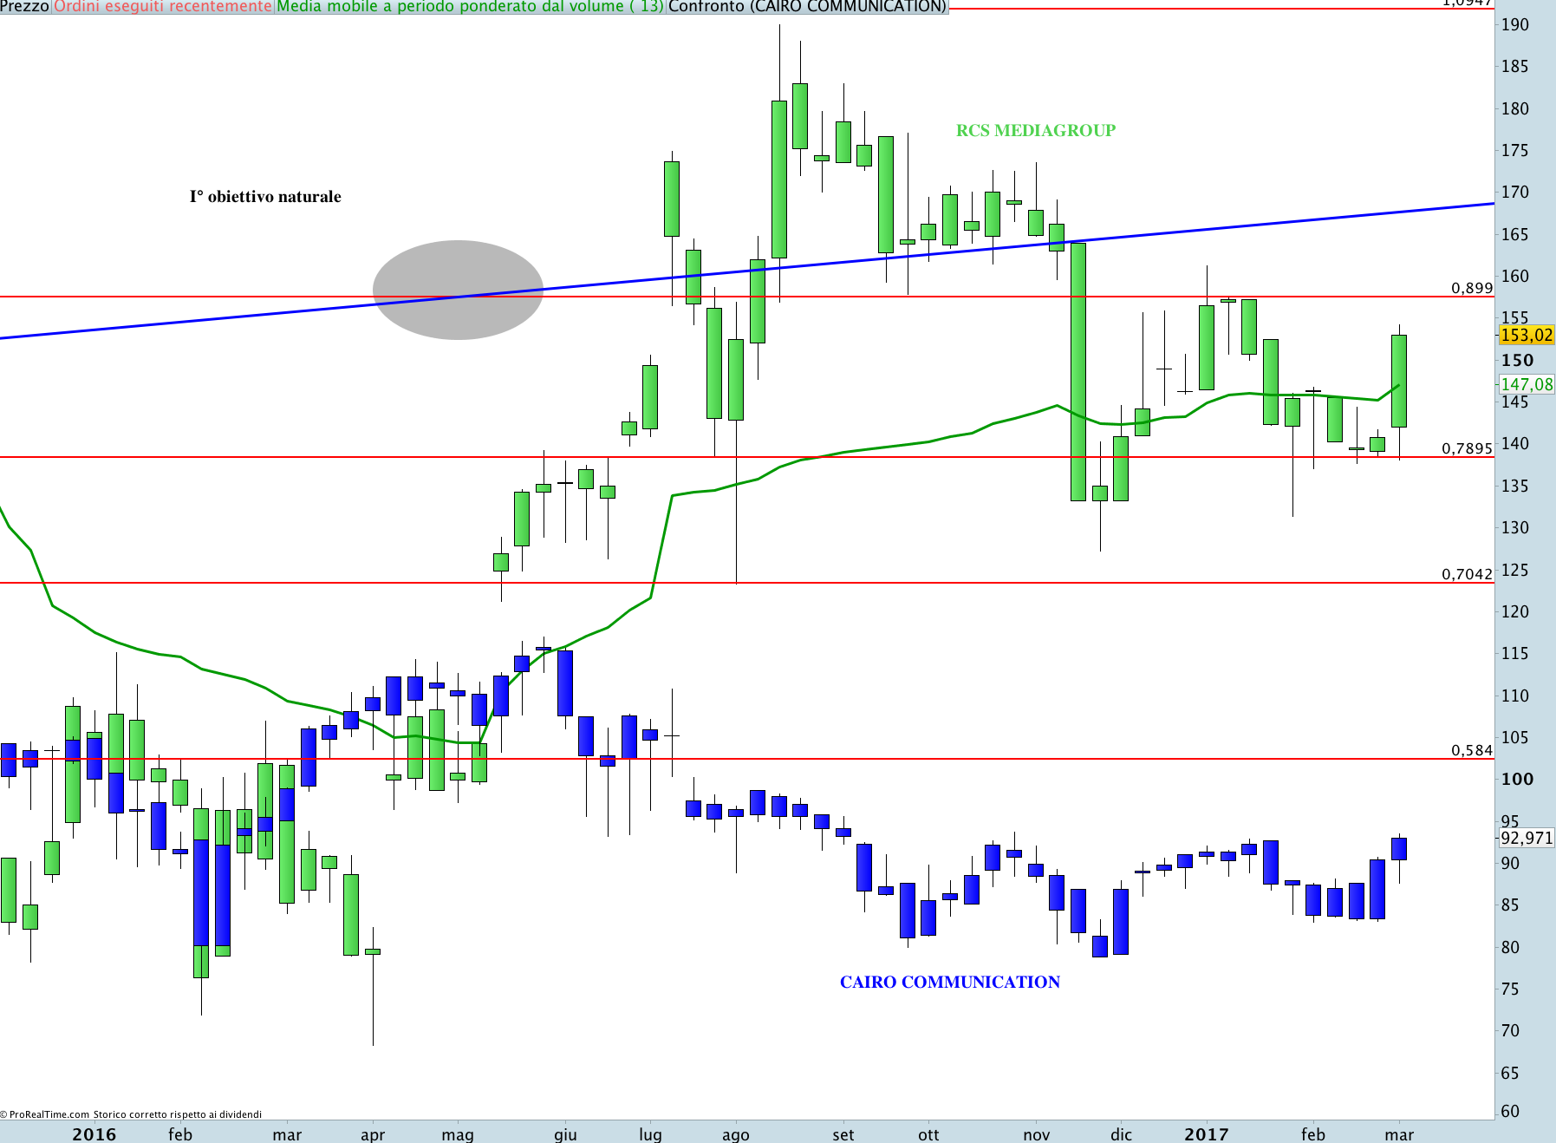1556x1143 pixels.
Task: Click the 60 value on the price axis
Action: [x=1510, y=1111]
